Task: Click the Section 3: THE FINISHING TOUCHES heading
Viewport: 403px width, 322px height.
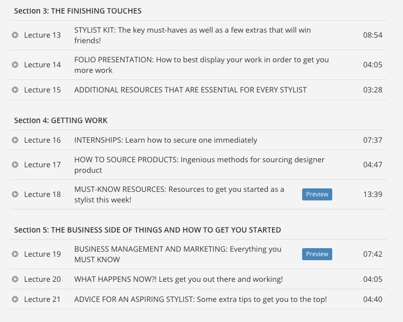Action: click(x=78, y=11)
